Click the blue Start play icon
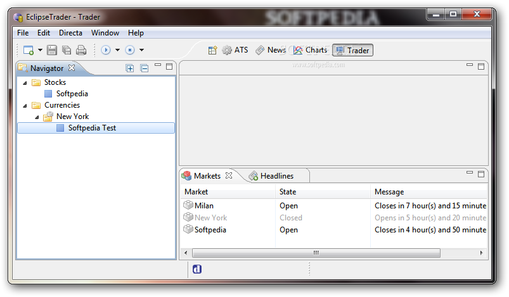The height and width of the screenshot is (297, 509). pos(106,50)
